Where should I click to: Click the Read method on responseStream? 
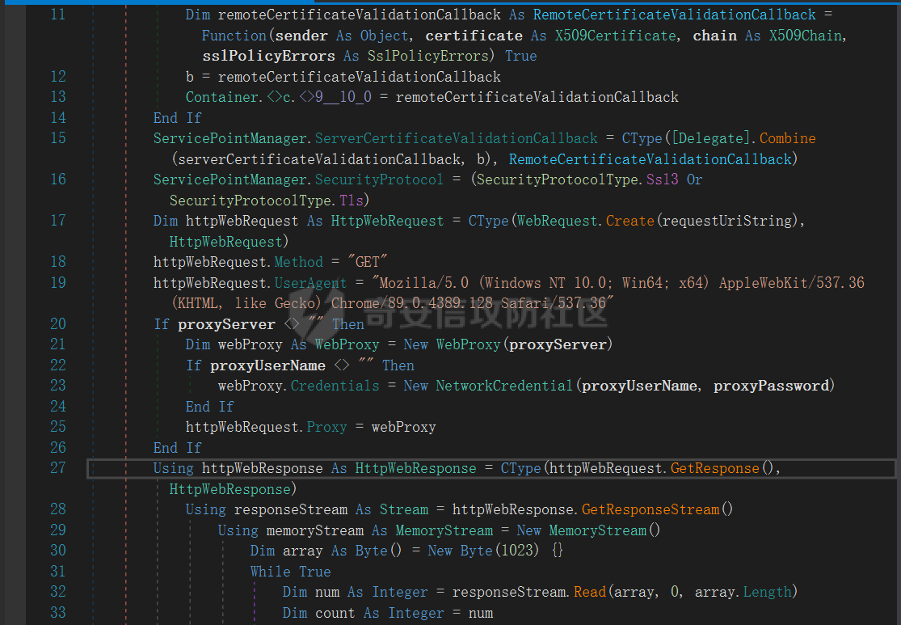coord(589,592)
